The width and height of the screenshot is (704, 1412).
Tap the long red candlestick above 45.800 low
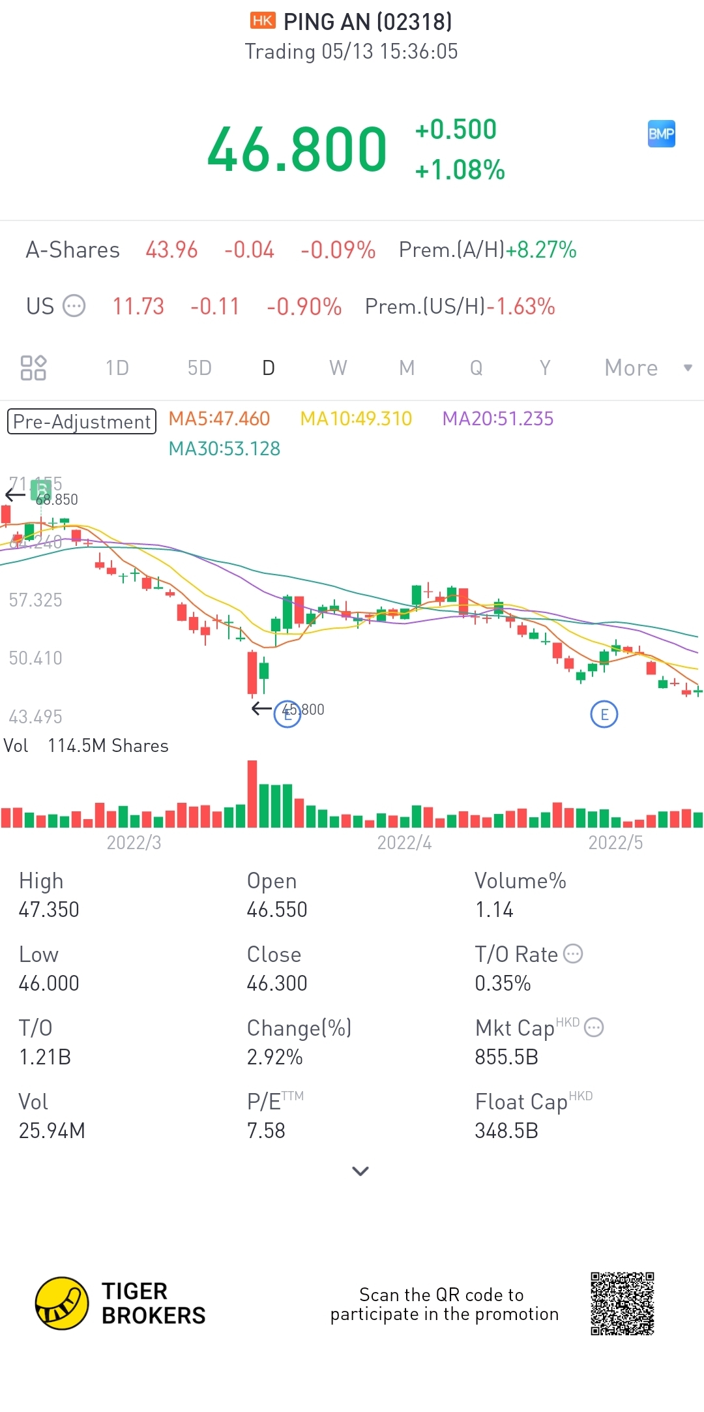tap(252, 674)
